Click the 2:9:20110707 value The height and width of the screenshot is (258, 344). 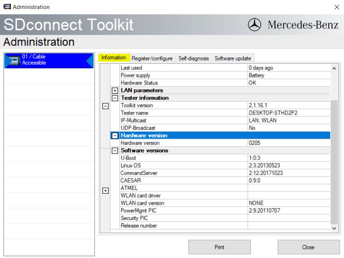pos(264,211)
